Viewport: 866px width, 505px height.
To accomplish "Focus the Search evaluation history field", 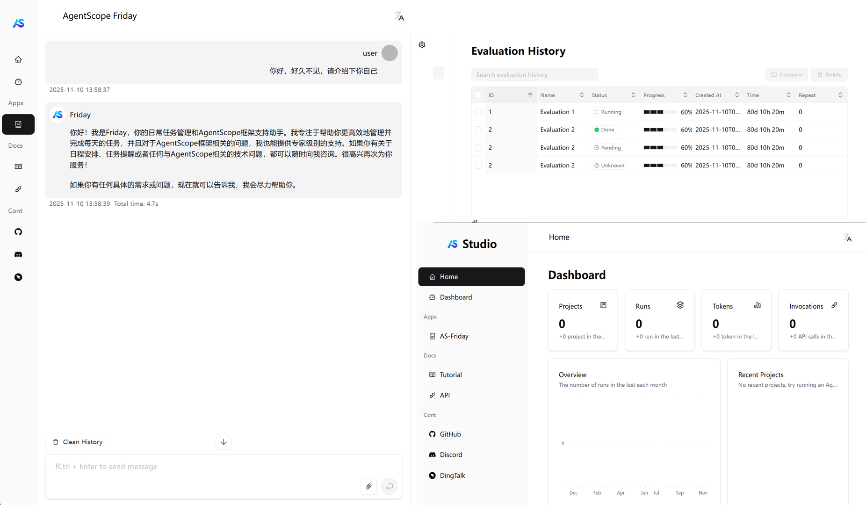I will [534, 75].
